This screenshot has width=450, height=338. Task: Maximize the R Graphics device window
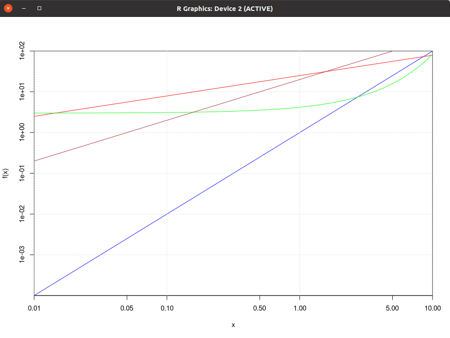click(x=39, y=8)
